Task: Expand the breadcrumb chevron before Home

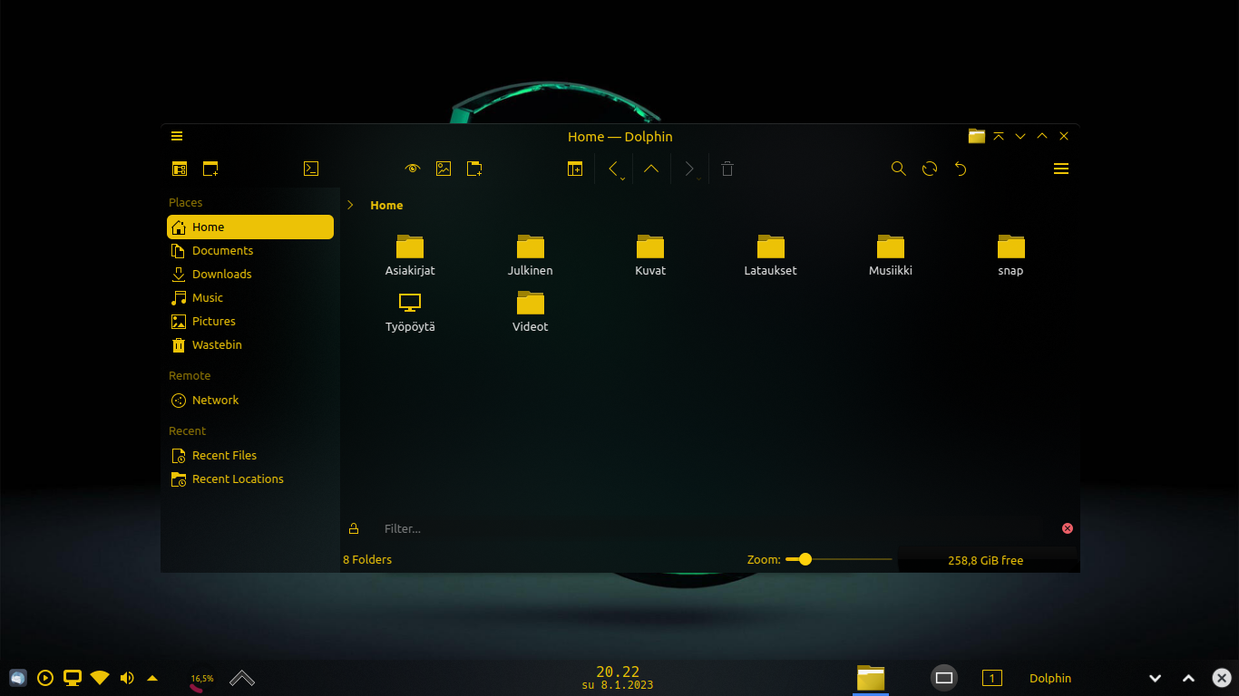Action: (x=351, y=206)
